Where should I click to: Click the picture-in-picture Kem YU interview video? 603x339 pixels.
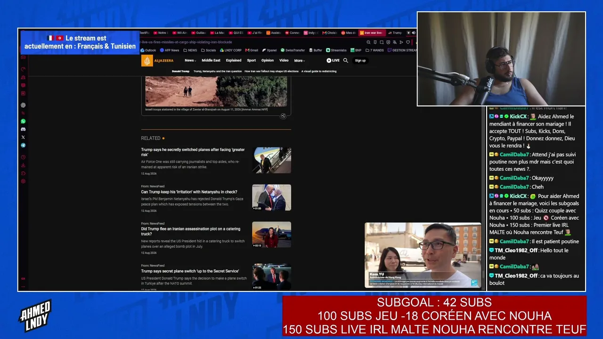click(x=423, y=255)
